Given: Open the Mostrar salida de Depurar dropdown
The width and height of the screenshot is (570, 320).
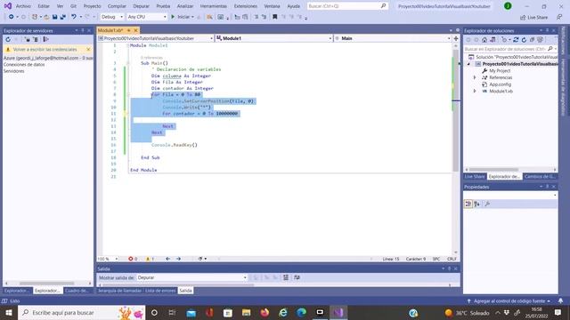Looking at the screenshot, I should [x=191, y=277].
